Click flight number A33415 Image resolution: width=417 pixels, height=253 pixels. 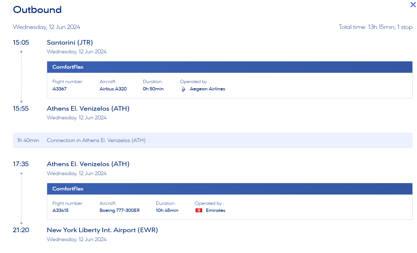(60, 211)
